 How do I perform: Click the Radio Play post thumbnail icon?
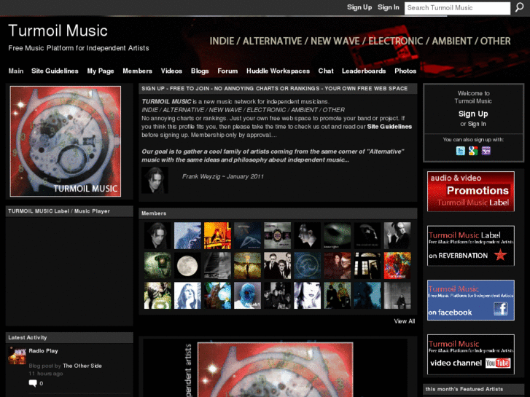pos(17,355)
